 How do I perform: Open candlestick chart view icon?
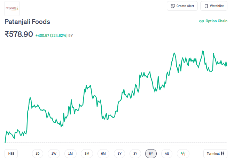183,154
